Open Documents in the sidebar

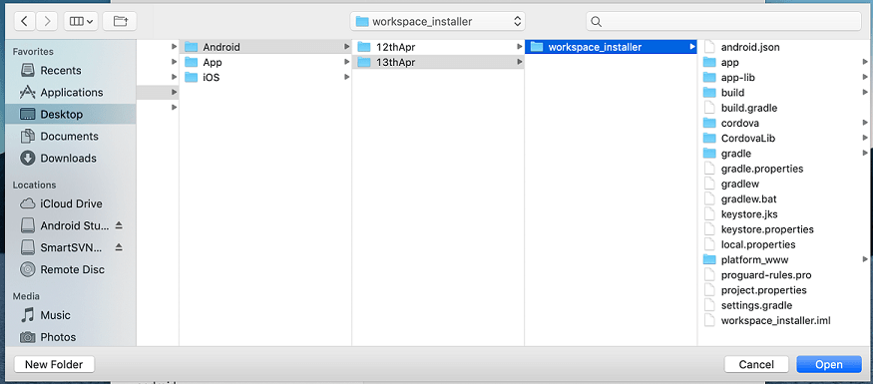point(70,137)
